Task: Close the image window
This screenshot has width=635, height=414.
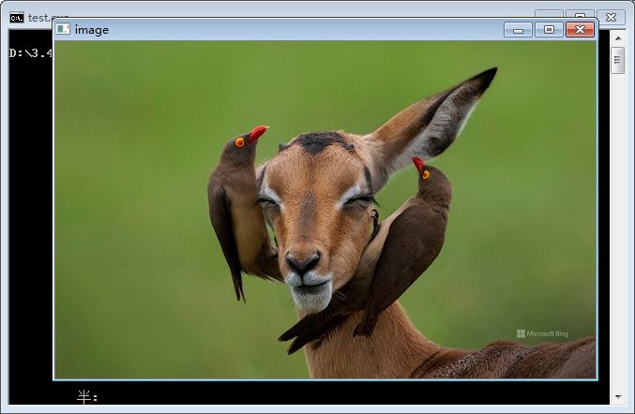Action: 581,30
